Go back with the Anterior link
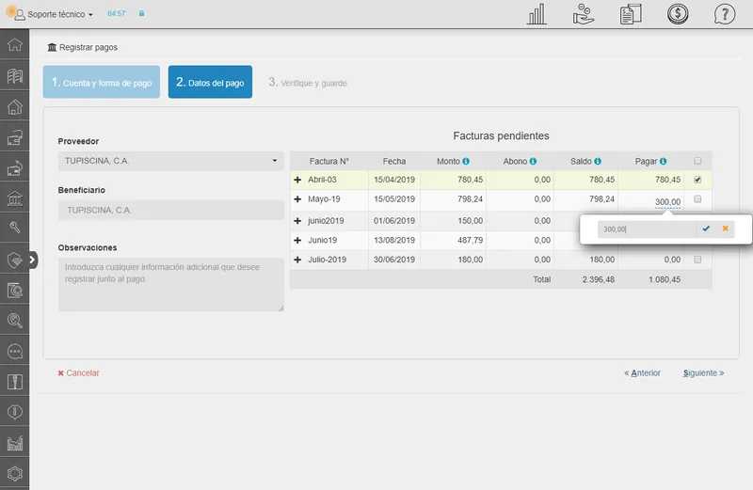The width and height of the screenshot is (753, 490). pos(642,372)
